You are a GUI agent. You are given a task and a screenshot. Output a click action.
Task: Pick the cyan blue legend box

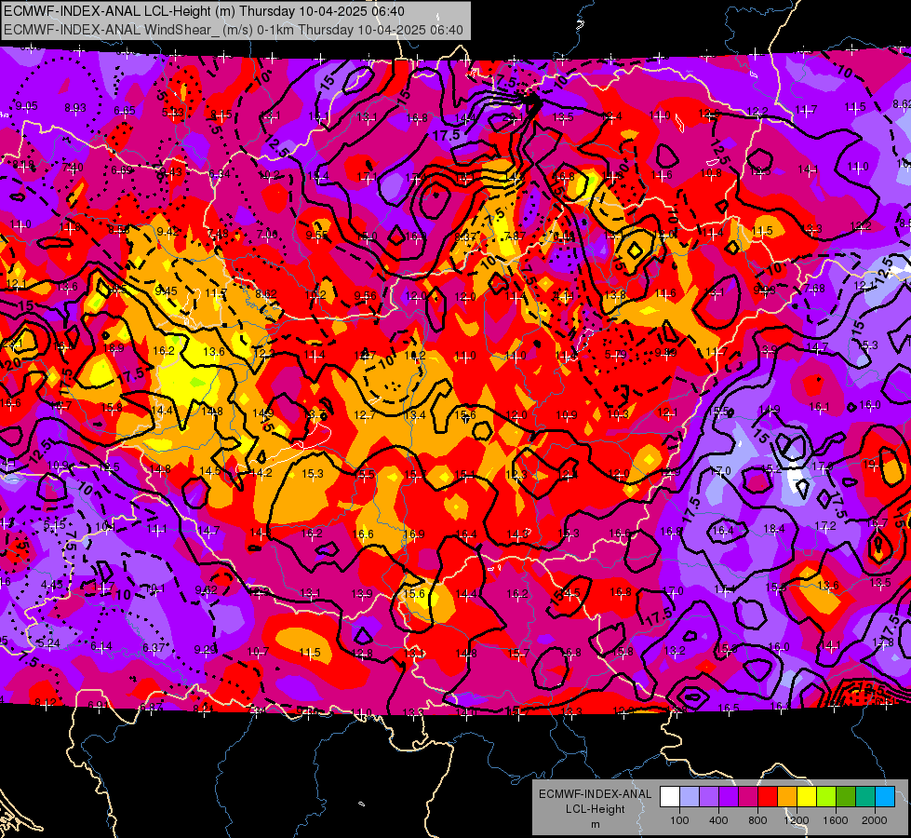tap(885, 797)
